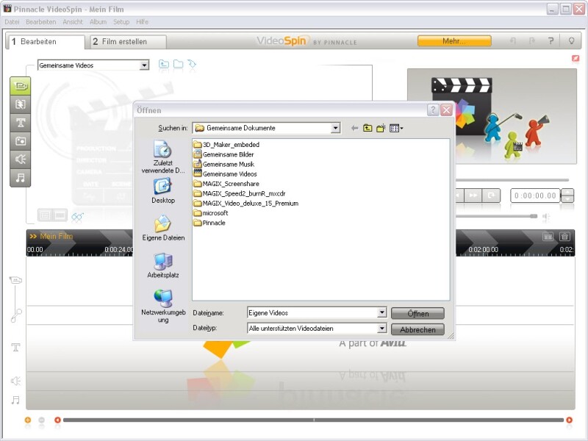The width and height of the screenshot is (588, 441).
Task: Select Arbeitsplatz in places bar
Action: 163,265
